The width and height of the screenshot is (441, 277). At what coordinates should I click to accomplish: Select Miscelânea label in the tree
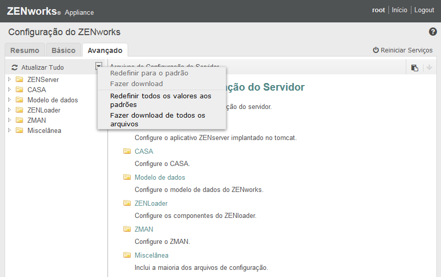tap(44, 130)
